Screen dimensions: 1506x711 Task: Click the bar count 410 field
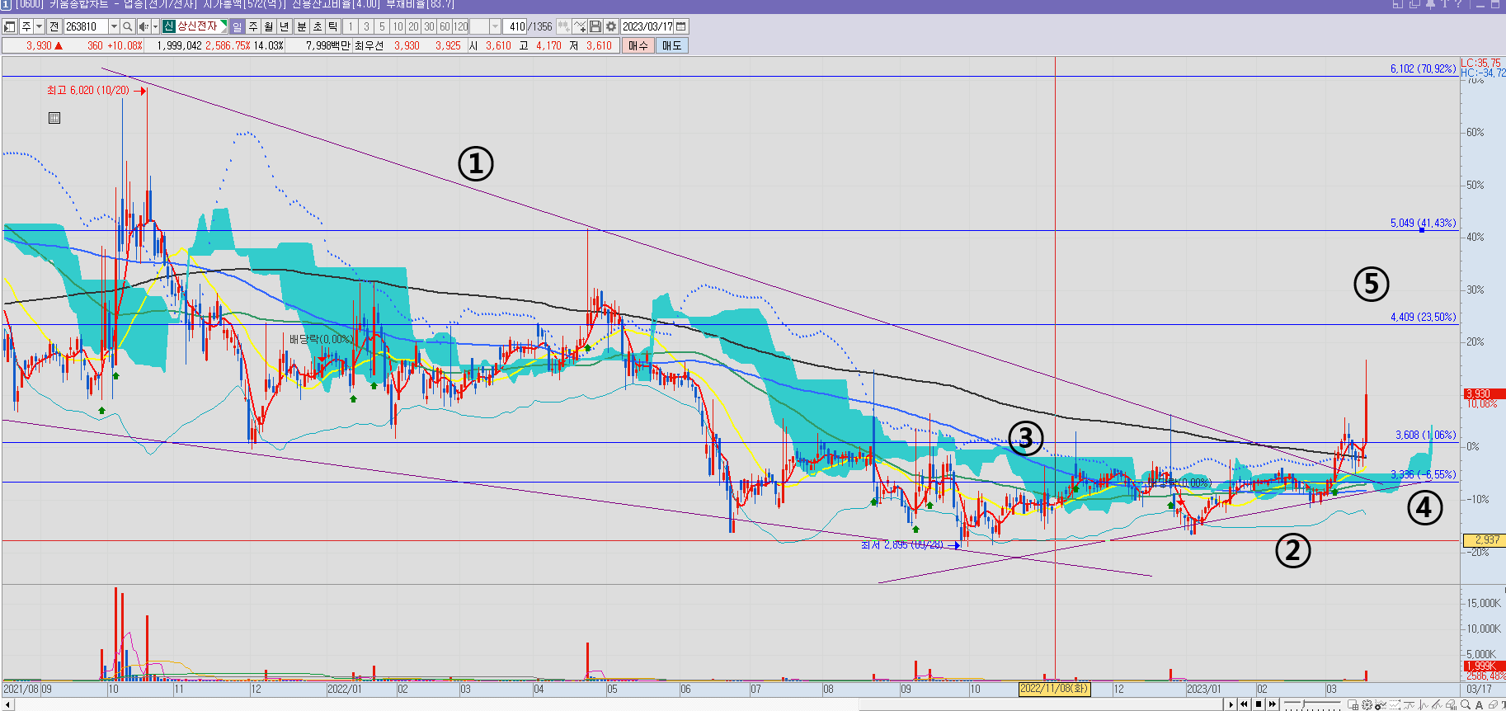pos(515,26)
